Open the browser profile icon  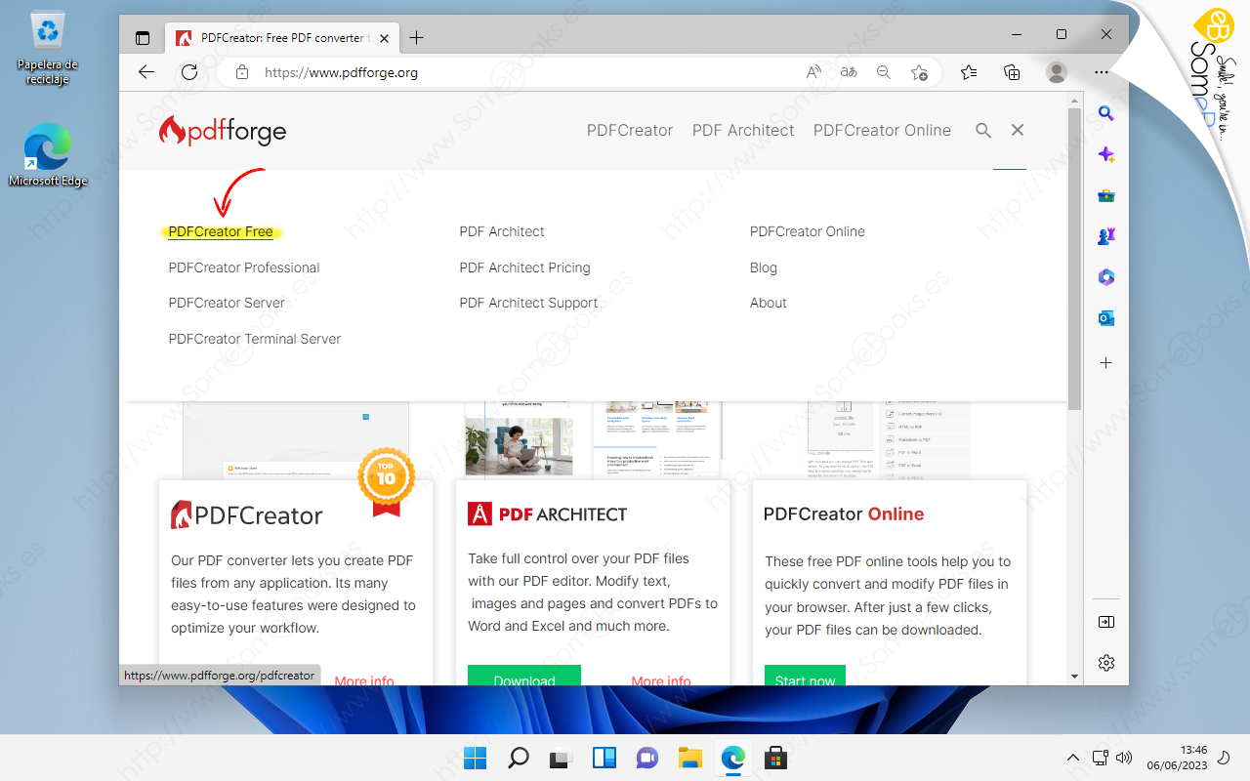pyautogui.click(x=1057, y=72)
